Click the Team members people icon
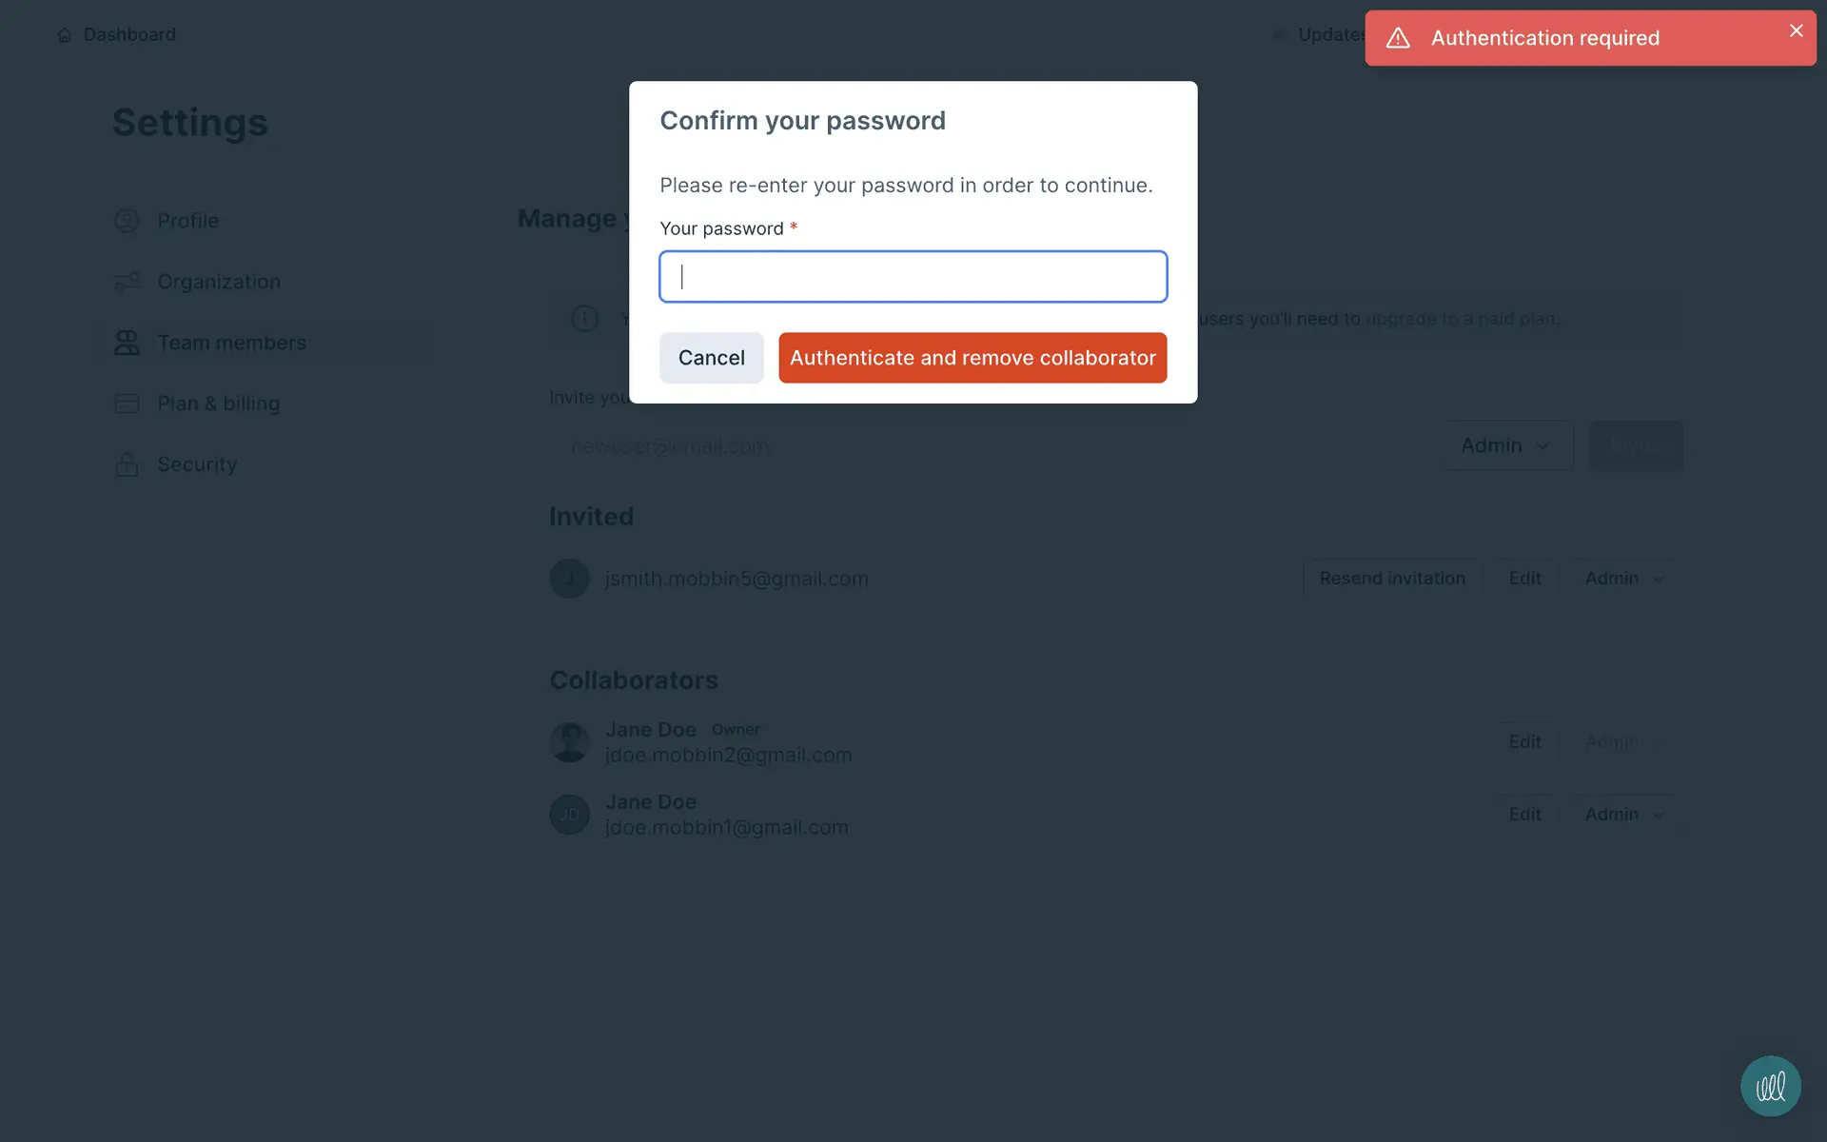The image size is (1827, 1142). pyautogui.click(x=127, y=343)
